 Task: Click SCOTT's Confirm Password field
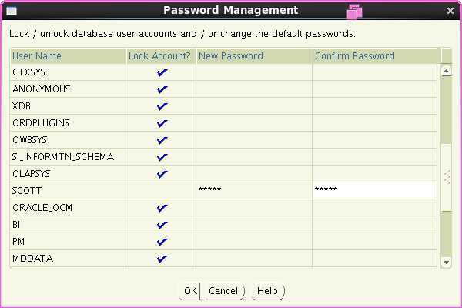[375, 191]
